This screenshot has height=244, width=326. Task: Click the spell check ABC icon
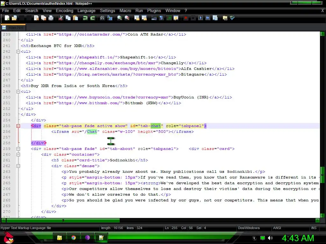click(x=232, y=18)
